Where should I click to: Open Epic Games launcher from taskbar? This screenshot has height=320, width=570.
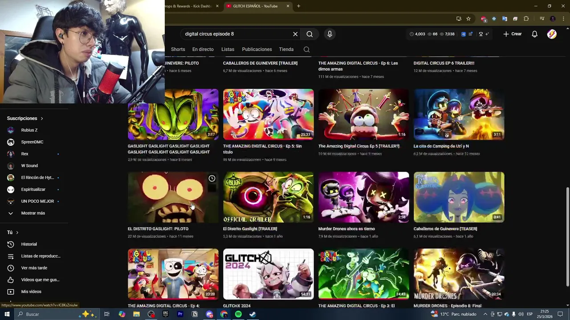pyautogui.click(x=166, y=314)
